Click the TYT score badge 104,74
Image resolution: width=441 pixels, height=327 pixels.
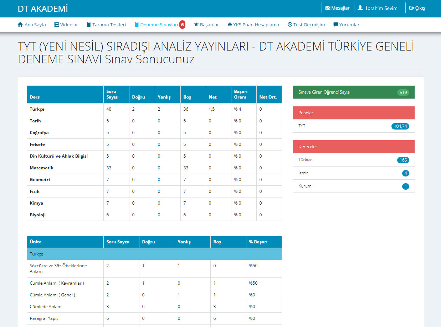tap(400, 126)
